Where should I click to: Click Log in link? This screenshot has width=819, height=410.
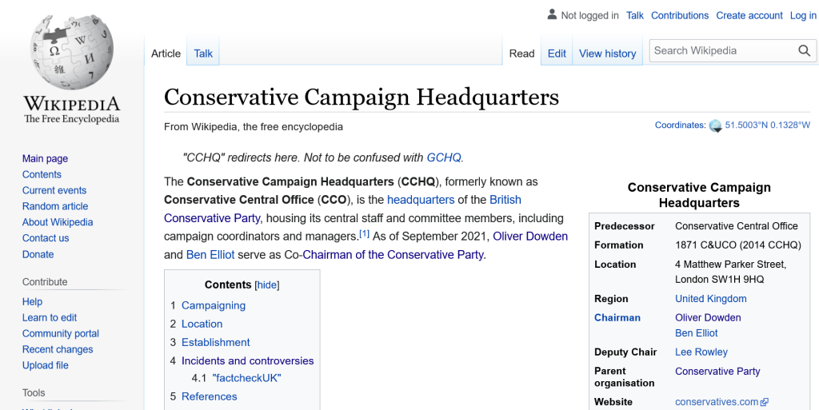click(x=803, y=16)
